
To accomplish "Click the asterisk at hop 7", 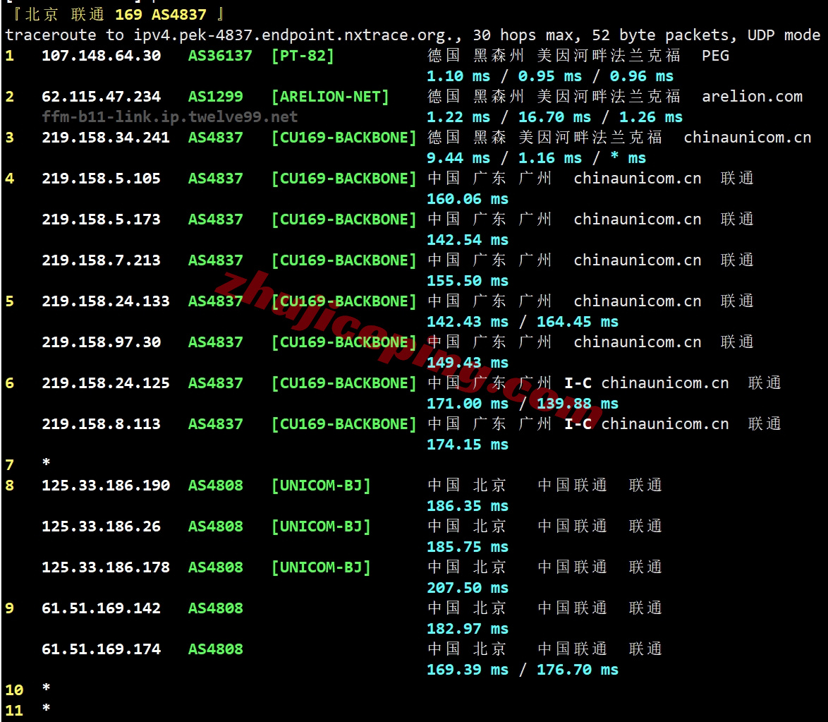I will (46, 464).
